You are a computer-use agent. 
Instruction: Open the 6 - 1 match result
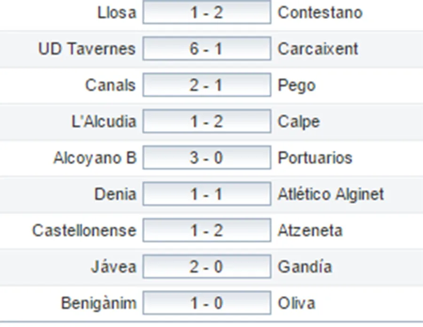pyautogui.click(x=207, y=49)
